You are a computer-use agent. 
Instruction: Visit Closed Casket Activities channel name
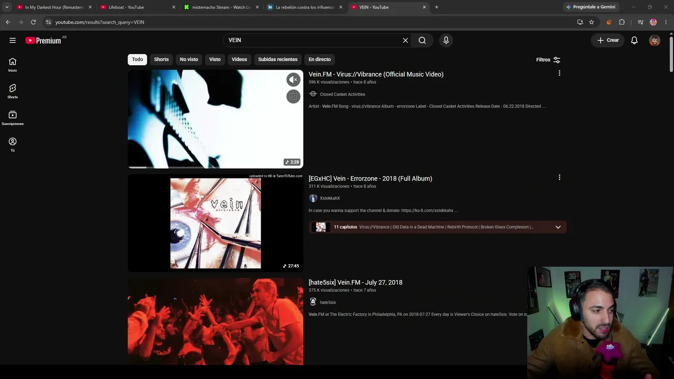pyautogui.click(x=342, y=94)
